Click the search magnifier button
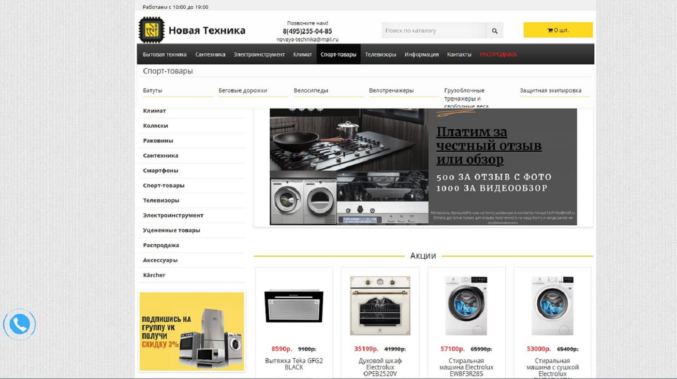 tap(494, 30)
